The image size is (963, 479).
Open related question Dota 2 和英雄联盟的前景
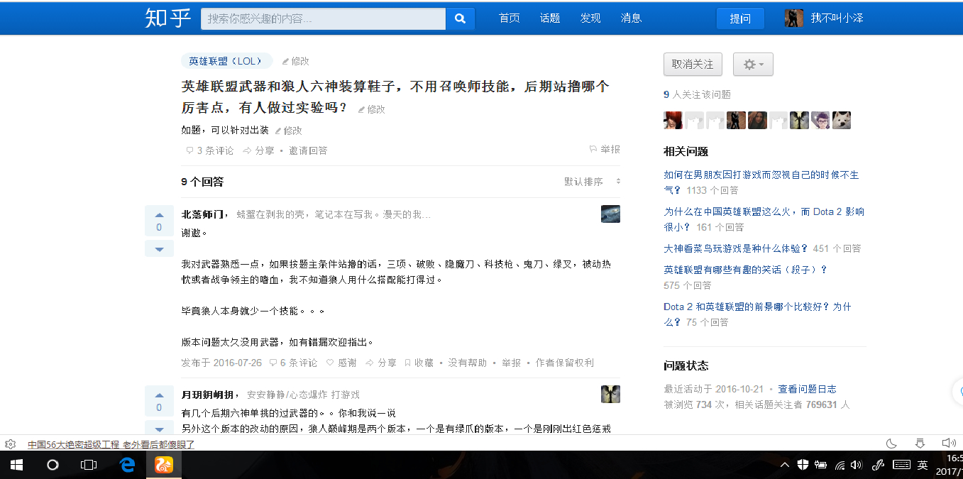point(757,314)
